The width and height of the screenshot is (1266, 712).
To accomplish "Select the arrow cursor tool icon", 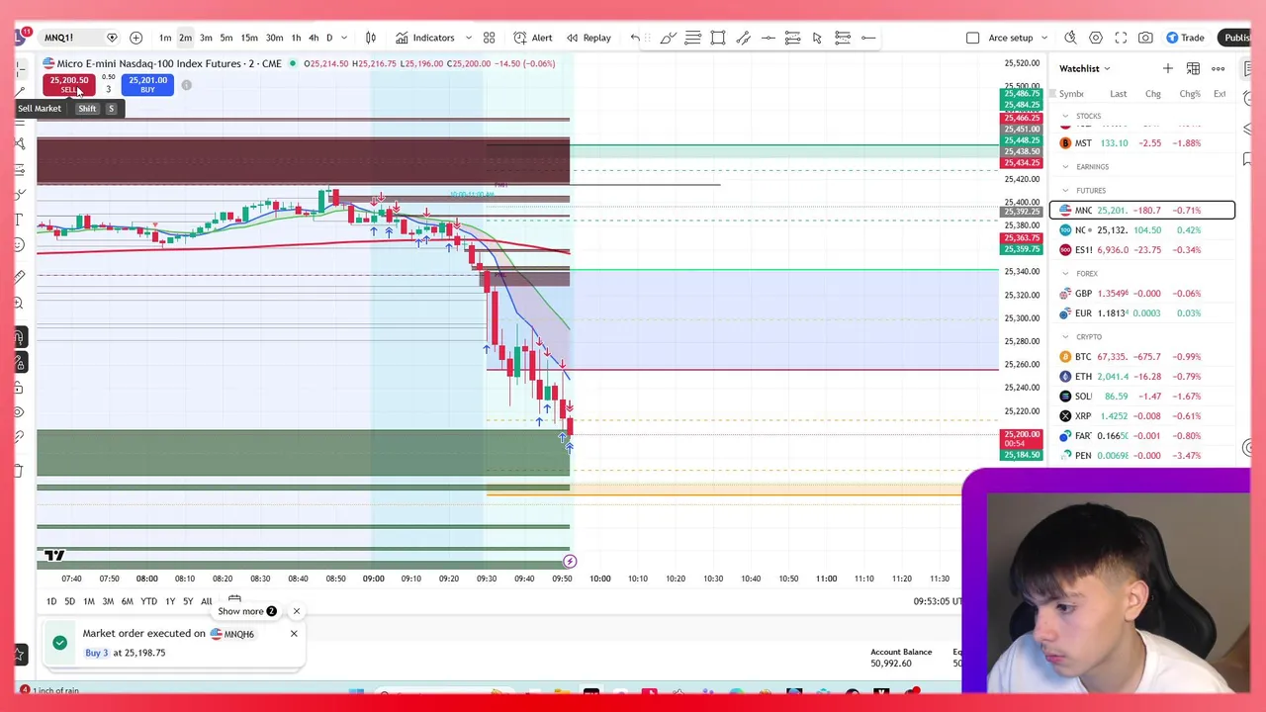I will coord(817,38).
